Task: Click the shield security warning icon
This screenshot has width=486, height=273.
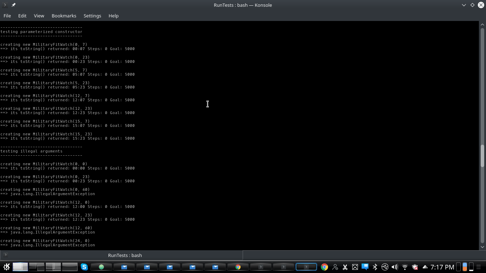Action: (414, 267)
